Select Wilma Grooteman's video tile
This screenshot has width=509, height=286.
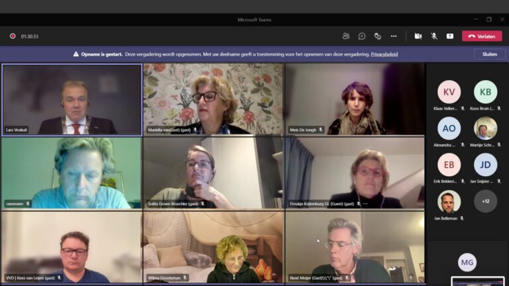[213, 246]
